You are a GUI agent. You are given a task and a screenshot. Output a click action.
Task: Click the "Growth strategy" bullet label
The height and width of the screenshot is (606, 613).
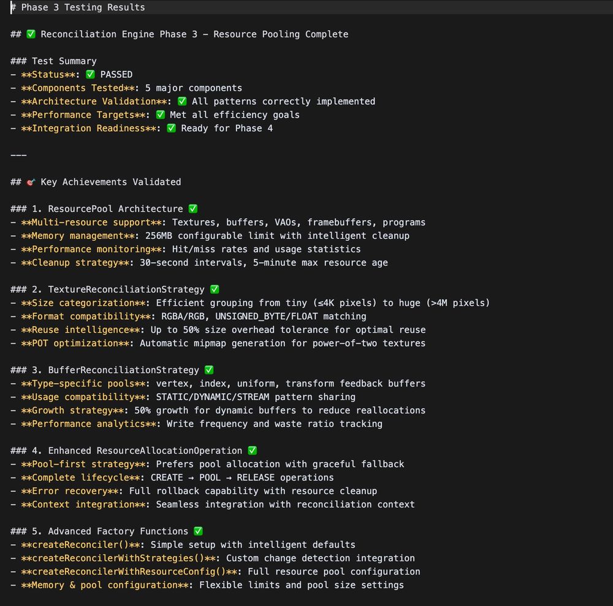tap(73, 411)
